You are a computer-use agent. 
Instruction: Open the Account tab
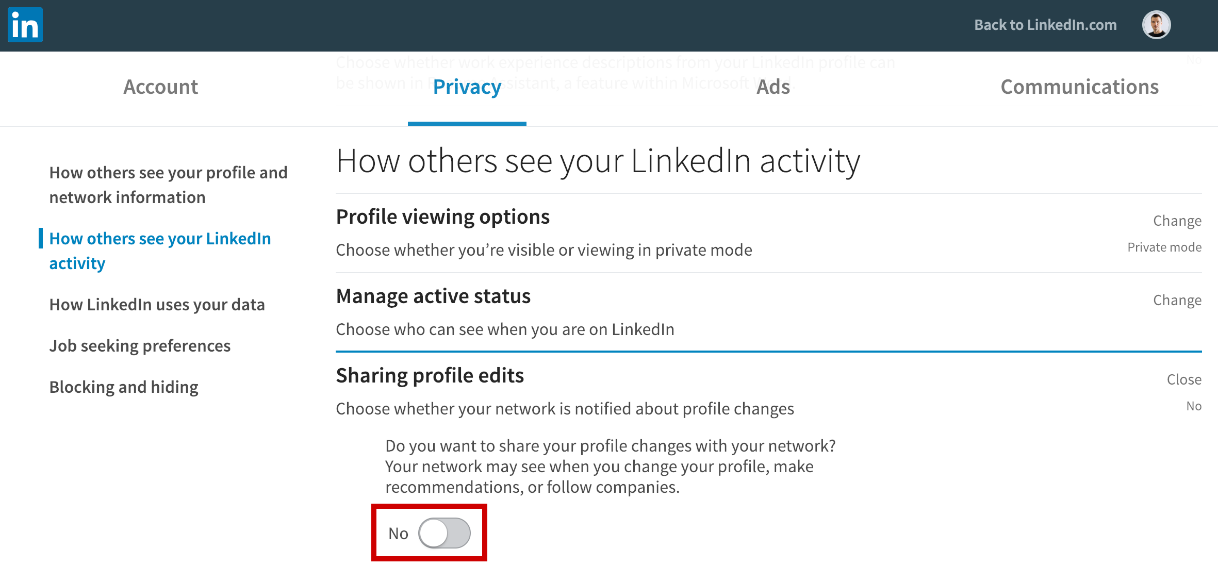(x=160, y=87)
